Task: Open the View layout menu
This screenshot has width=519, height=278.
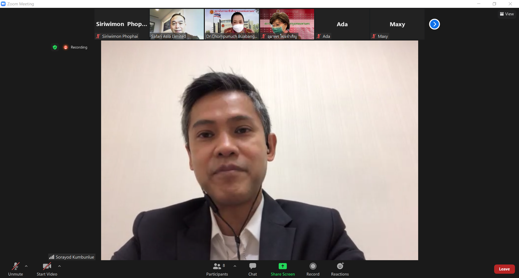Action: coord(507,14)
